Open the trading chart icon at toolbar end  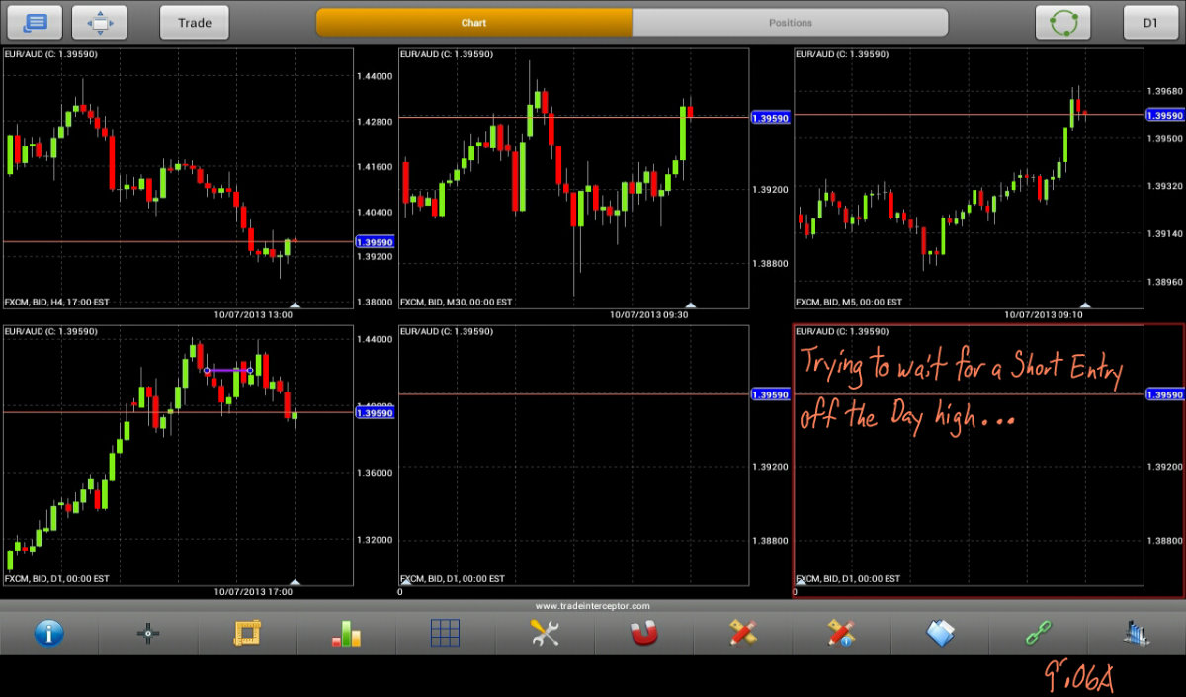(1138, 633)
